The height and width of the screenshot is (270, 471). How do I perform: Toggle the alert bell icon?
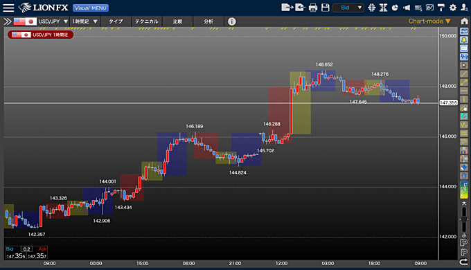(464, 40)
